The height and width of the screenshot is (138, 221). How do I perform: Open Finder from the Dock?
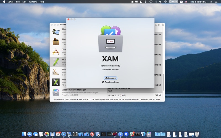[x=24, y=134]
